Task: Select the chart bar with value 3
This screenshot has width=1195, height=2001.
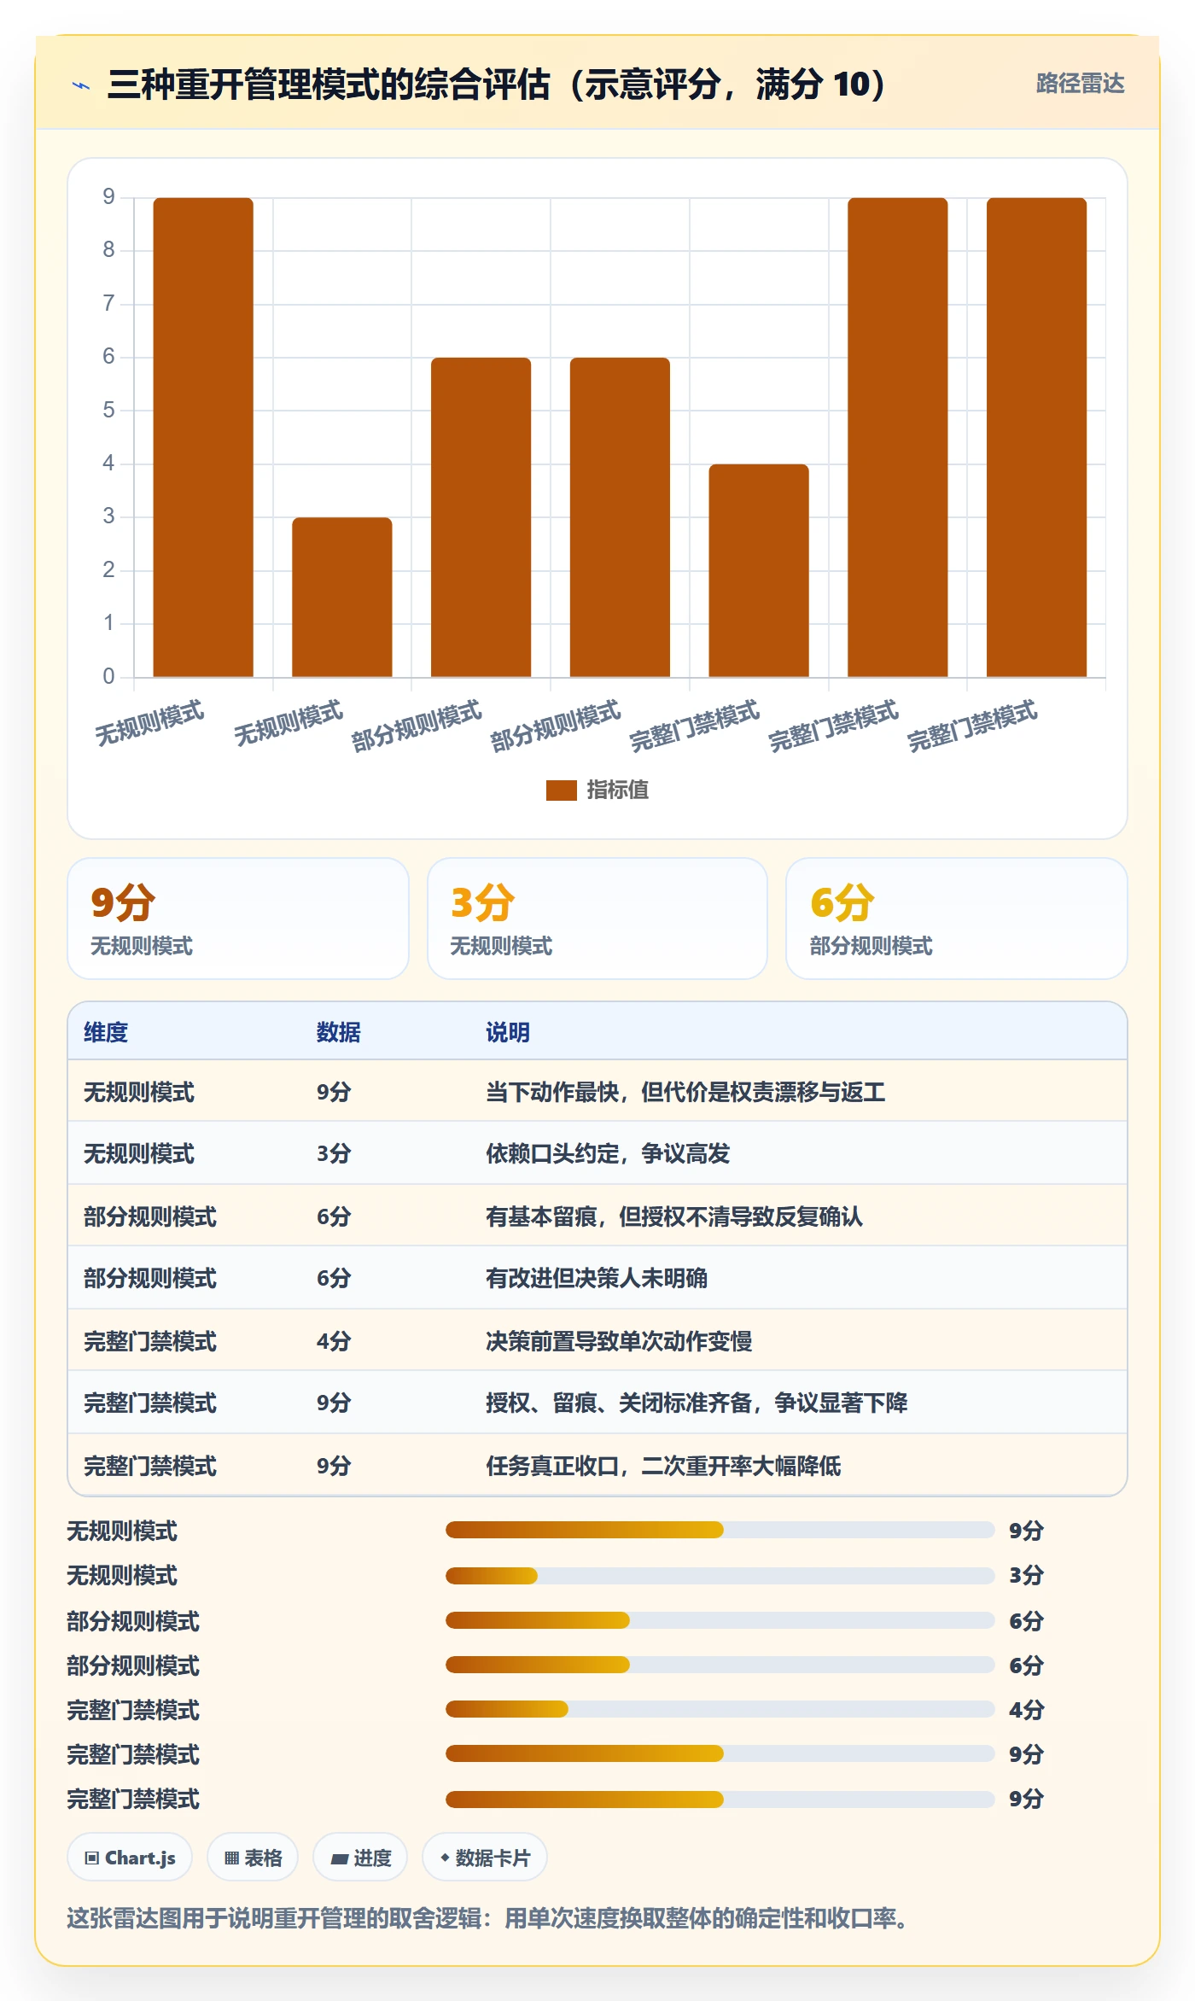Action: click(x=341, y=597)
